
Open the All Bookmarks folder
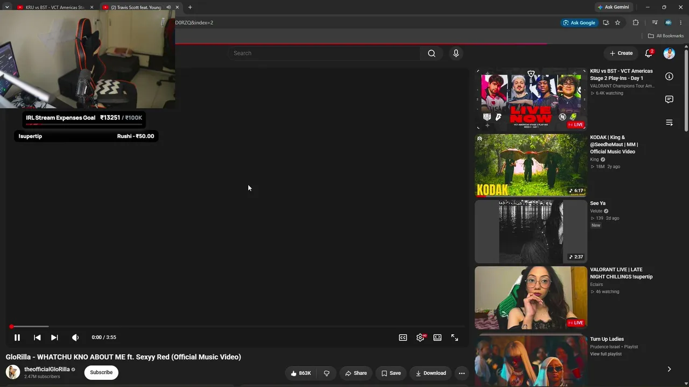[666, 36]
